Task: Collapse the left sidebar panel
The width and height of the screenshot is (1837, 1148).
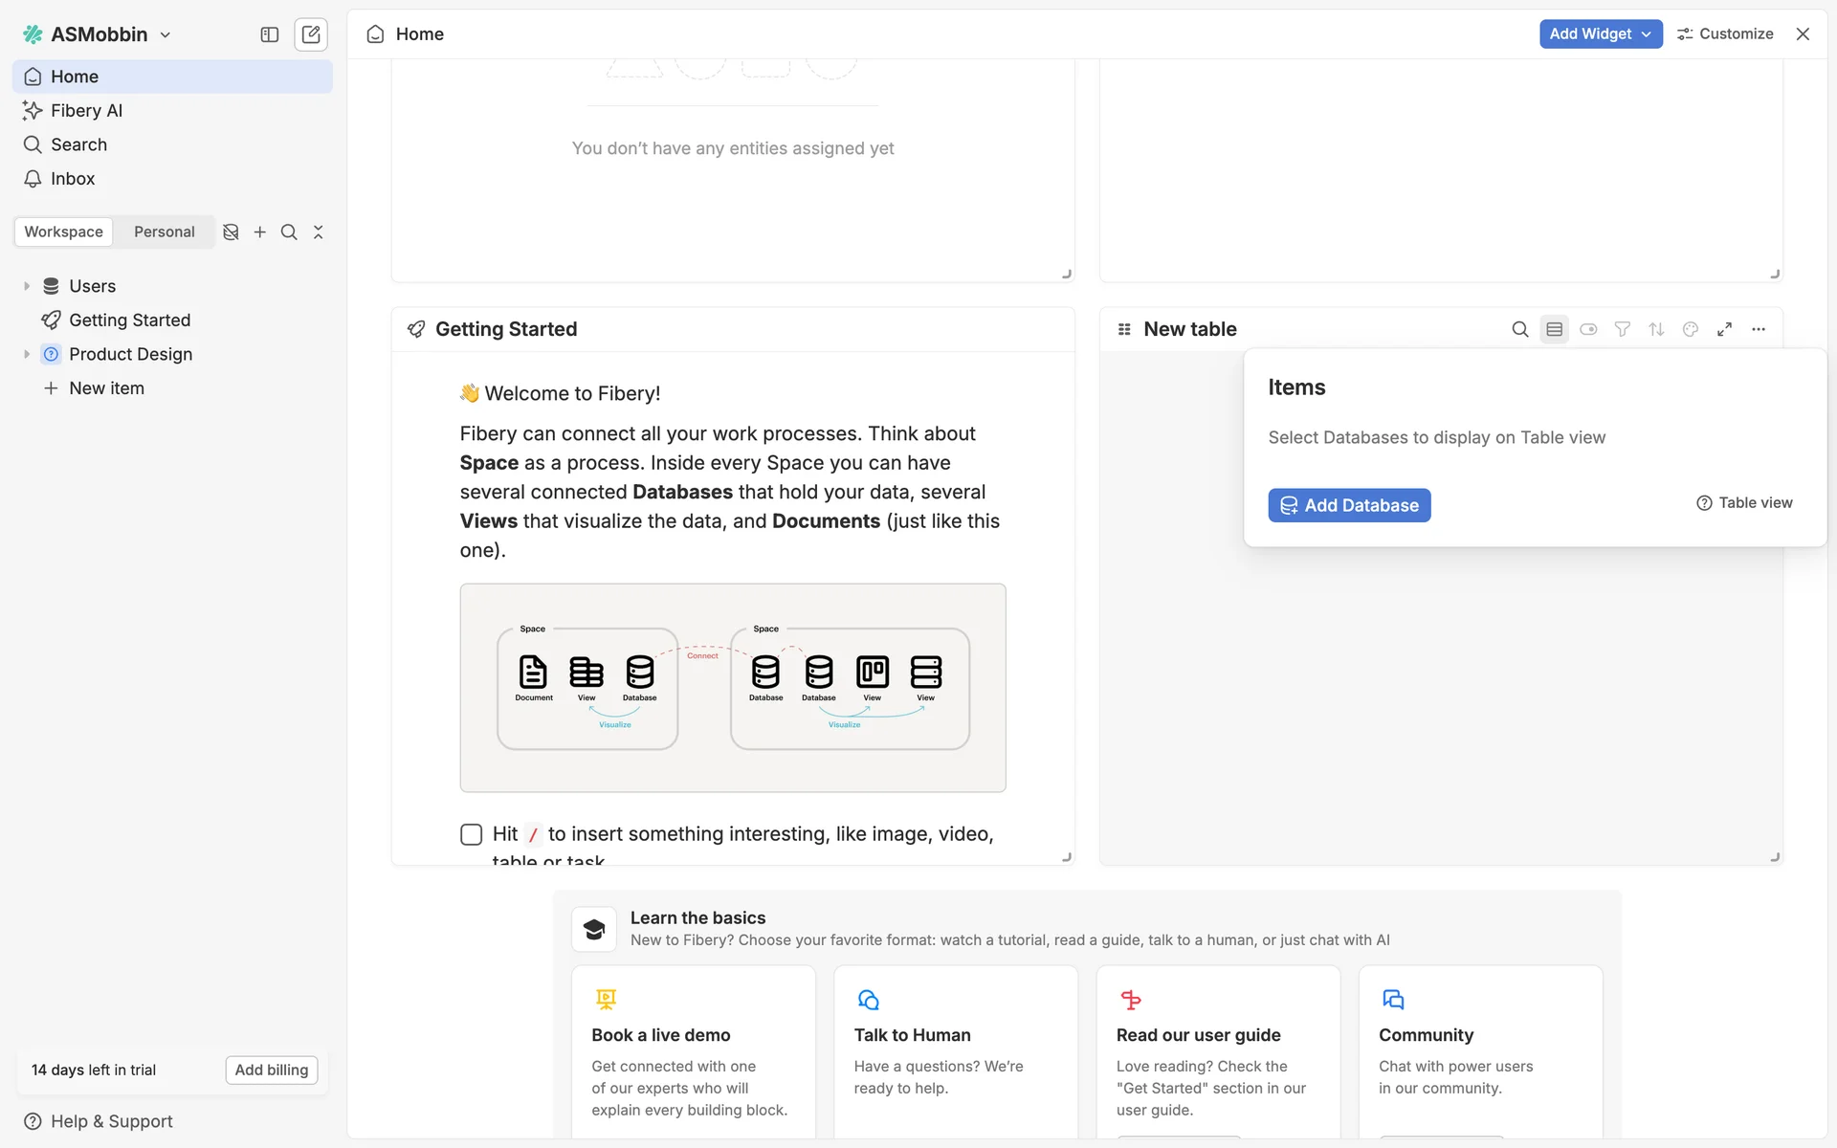Action: 269,34
